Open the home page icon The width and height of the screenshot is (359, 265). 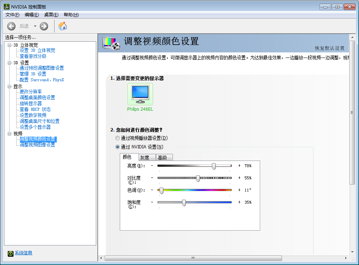63,26
